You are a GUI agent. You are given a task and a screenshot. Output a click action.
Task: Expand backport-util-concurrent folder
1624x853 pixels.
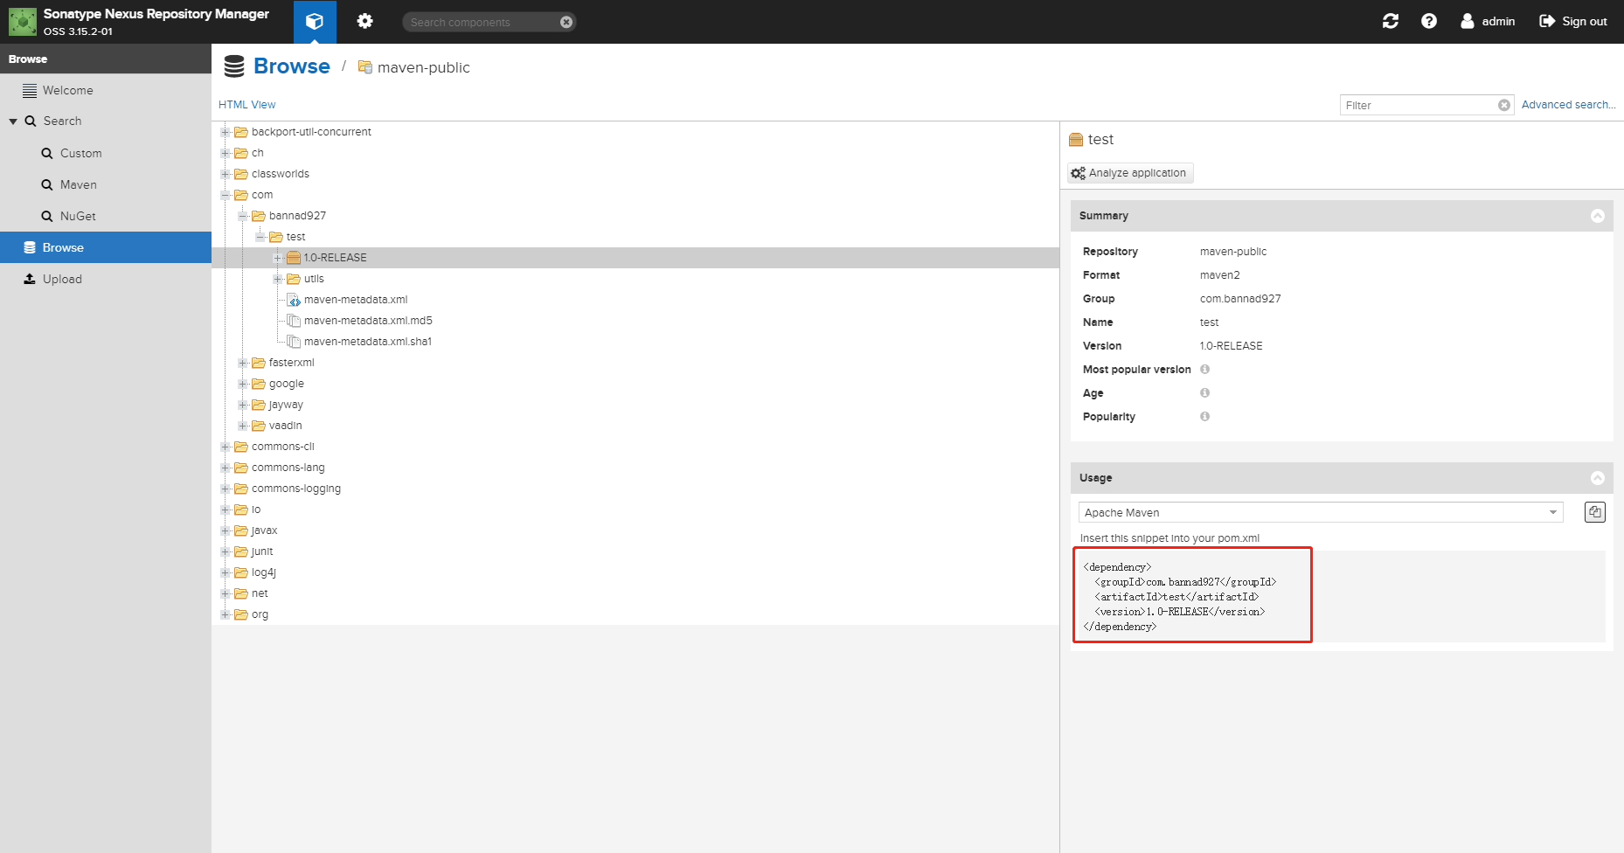[226, 132]
